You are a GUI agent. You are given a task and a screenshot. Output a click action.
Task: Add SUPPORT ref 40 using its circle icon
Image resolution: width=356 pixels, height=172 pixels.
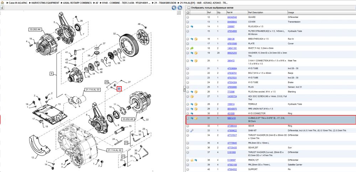188,169
